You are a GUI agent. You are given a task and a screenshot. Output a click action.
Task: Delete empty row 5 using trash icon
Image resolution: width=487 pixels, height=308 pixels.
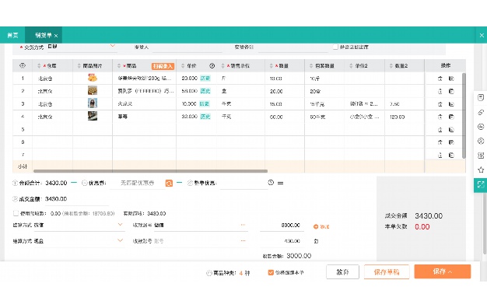(x=440, y=129)
